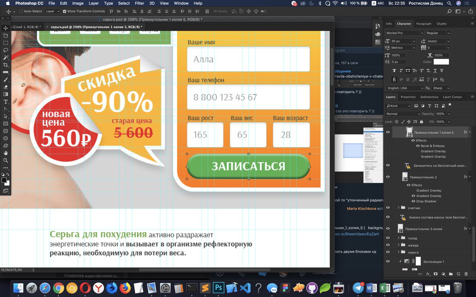Open the Sharp anti-aliasing dropdown
This screenshot has width=476, height=297.
pyautogui.click(x=441, y=88)
